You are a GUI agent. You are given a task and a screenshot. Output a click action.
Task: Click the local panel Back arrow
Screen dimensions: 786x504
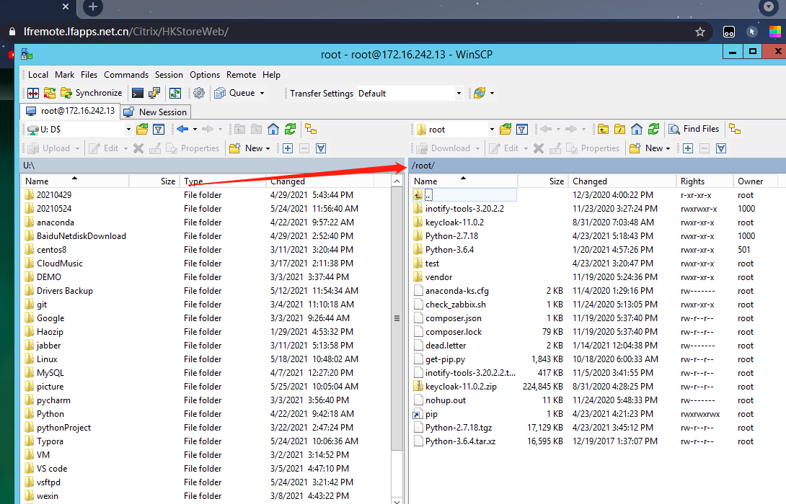182,130
